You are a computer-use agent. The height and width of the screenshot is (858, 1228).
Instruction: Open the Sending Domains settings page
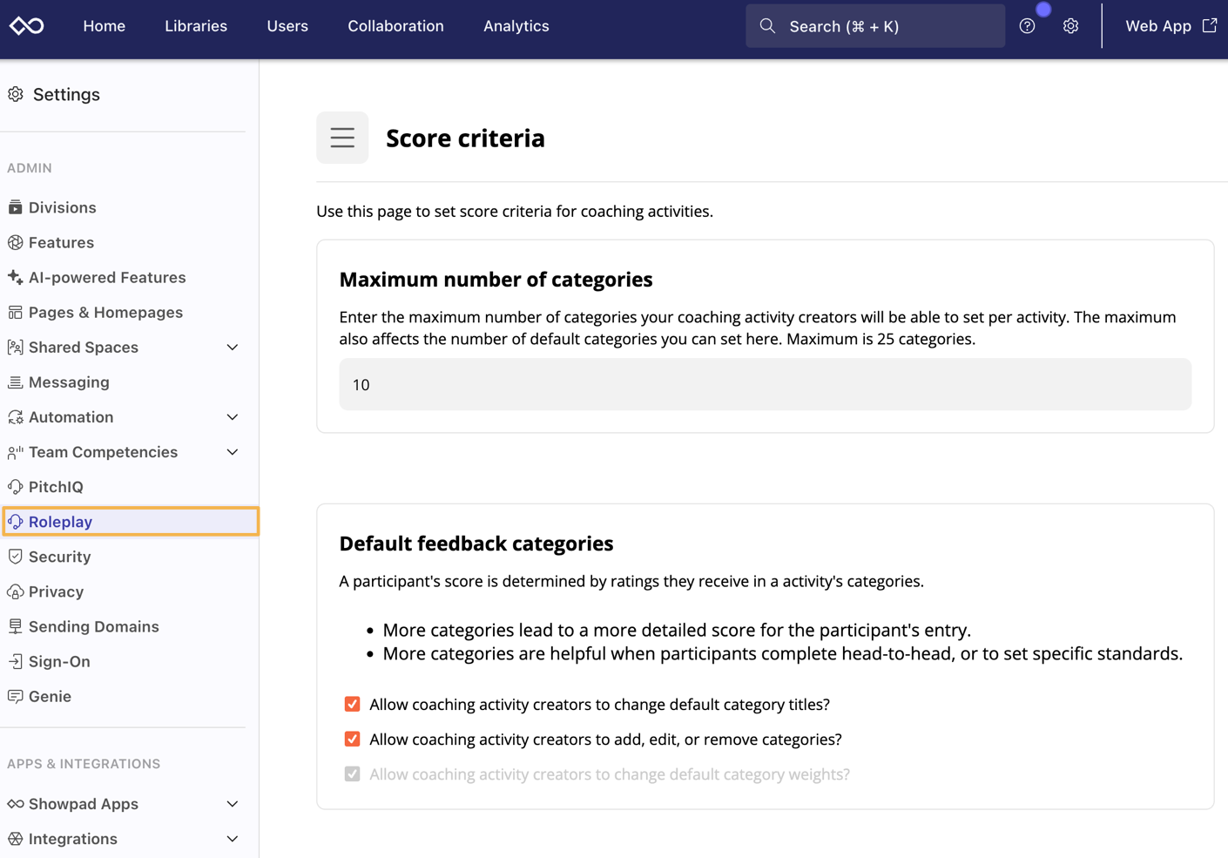click(93, 626)
